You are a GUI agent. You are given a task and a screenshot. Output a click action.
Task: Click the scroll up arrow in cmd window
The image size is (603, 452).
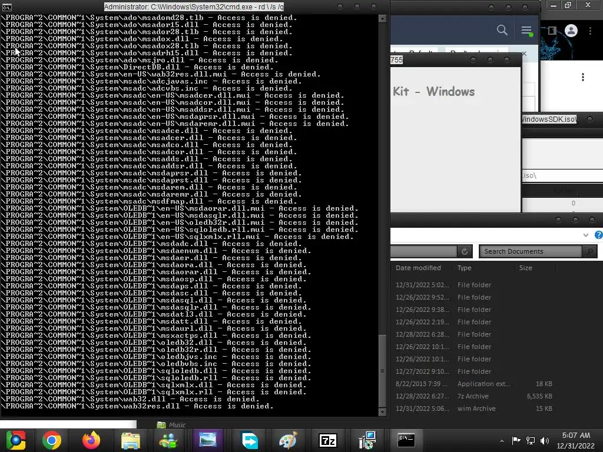coord(382,18)
